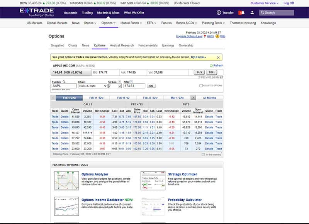Show later expiration dates with right arrow

point(193,98)
